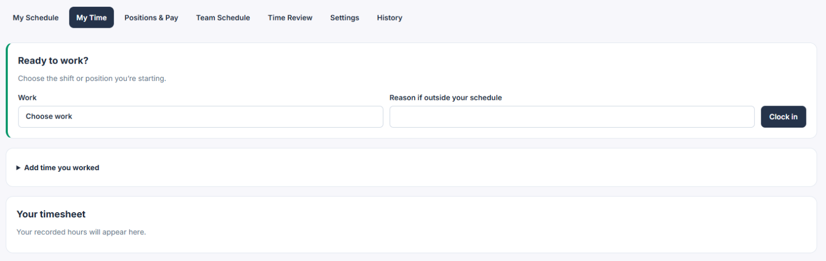Image resolution: width=826 pixels, height=261 pixels.
Task: Open the Settings tab
Action: coord(345,17)
